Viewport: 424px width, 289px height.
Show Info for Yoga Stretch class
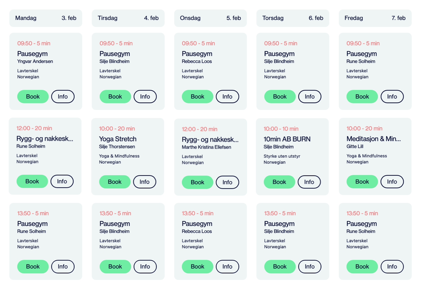point(144,182)
